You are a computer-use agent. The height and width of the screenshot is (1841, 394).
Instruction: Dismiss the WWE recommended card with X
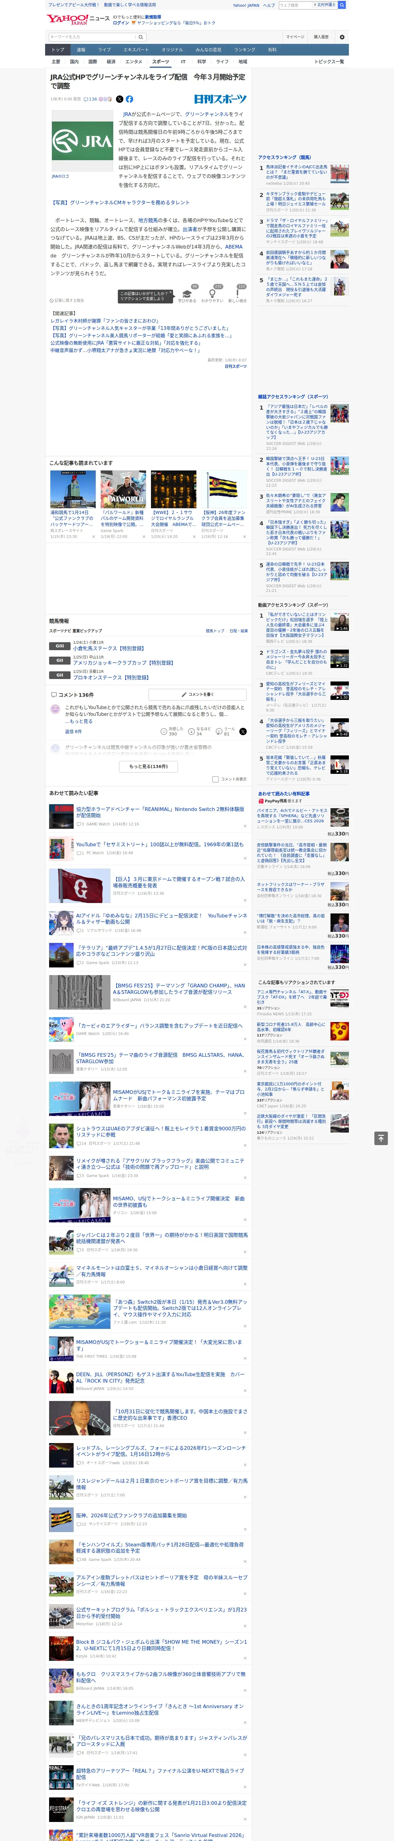tap(194, 537)
